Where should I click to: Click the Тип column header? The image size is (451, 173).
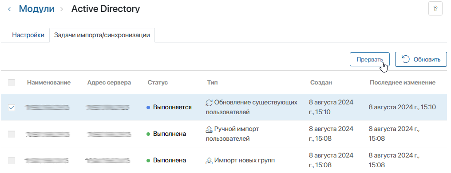pos(212,83)
